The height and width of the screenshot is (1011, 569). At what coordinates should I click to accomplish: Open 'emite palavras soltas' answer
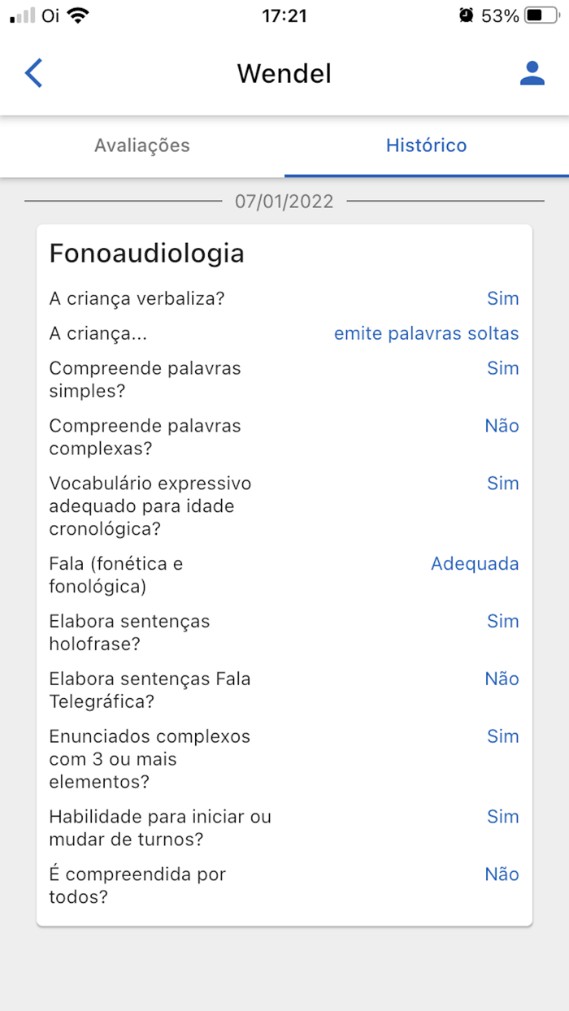click(x=426, y=333)
